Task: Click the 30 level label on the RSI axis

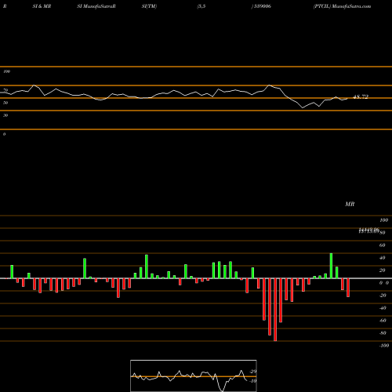Action: [x=5, y=115]
